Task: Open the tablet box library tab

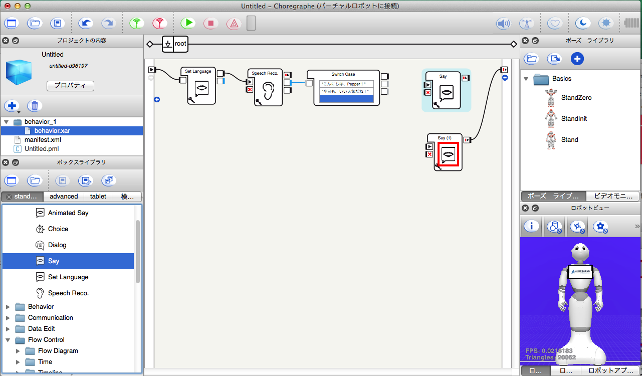Action: point(98,197)
